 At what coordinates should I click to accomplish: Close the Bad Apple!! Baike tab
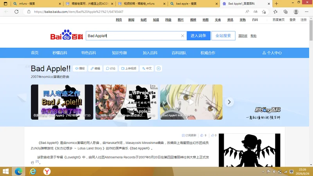[x=269, y=4]
